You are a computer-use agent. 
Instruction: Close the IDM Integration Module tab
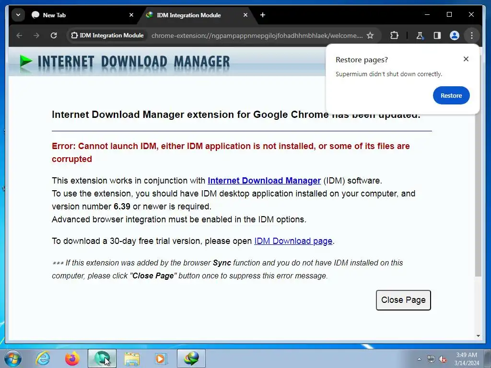click(245, 15)
